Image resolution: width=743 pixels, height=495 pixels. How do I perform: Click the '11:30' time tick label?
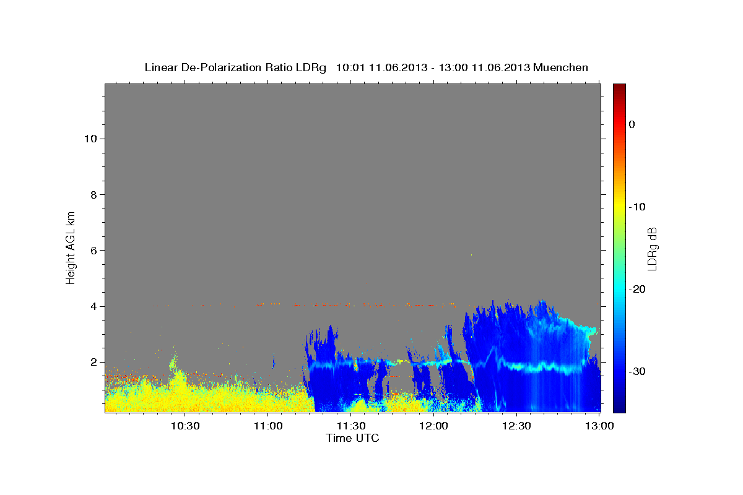351,426
